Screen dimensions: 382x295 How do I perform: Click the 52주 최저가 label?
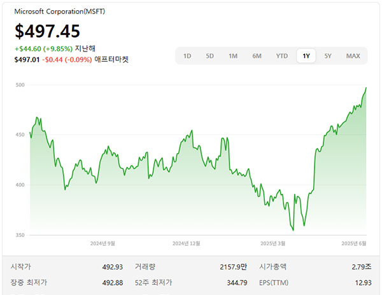pyautogui.click(x=153, y=282)
